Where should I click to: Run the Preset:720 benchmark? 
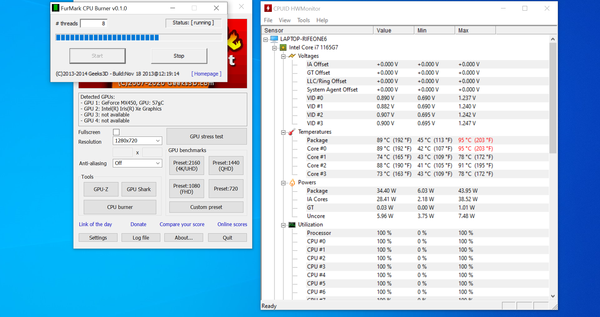tap(226, 189)
